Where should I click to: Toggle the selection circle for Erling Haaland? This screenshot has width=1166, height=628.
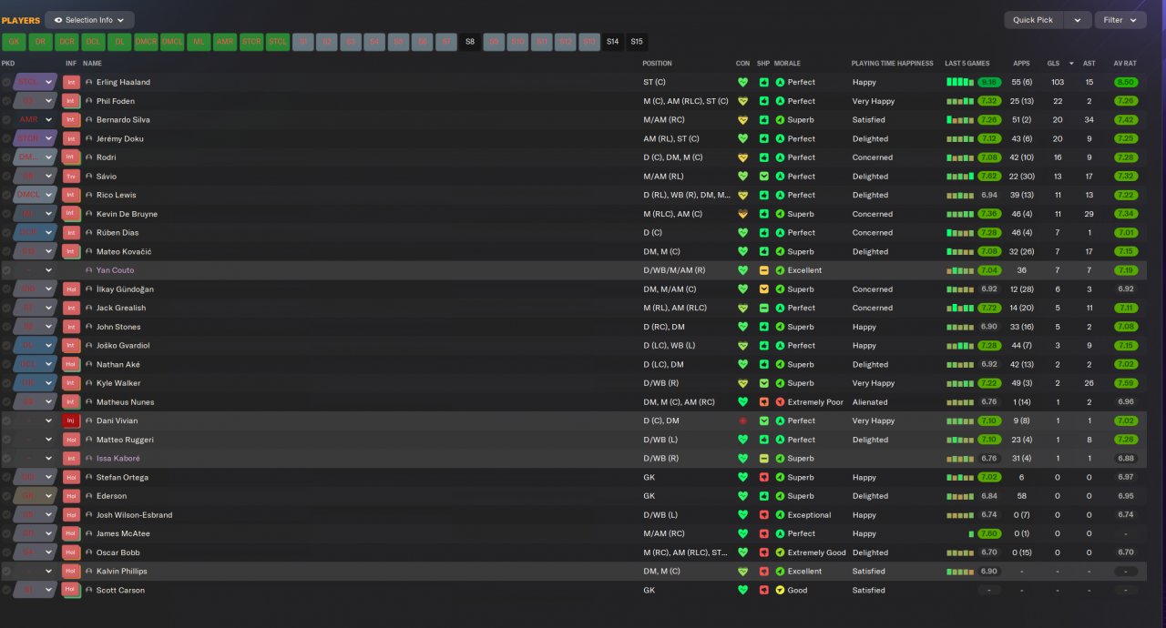pos(6,82)
